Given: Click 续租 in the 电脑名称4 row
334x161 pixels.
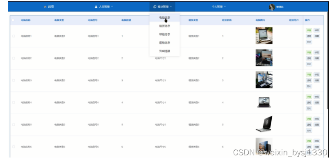Looking at the screenshot, I should [x=317, y=97].
